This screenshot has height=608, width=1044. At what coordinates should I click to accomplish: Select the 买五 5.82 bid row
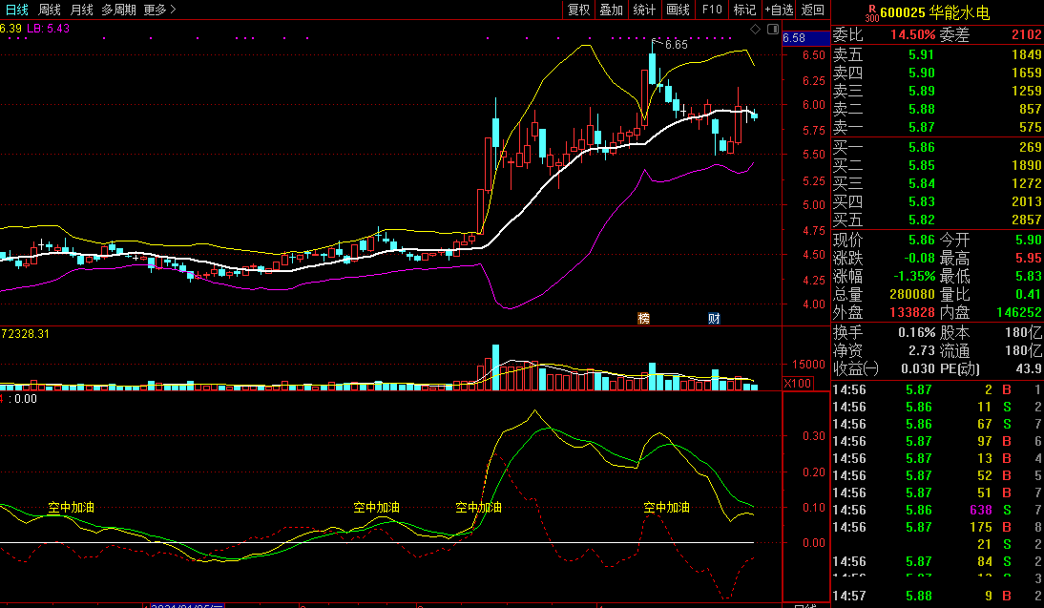(x=937, y=220)
